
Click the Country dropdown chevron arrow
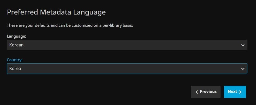[x=243, y=69]
